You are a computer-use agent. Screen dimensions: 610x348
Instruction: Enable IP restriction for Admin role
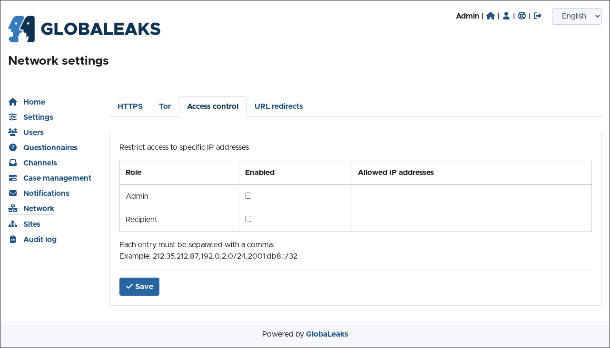pyautogui.click(x=248, y=195)
